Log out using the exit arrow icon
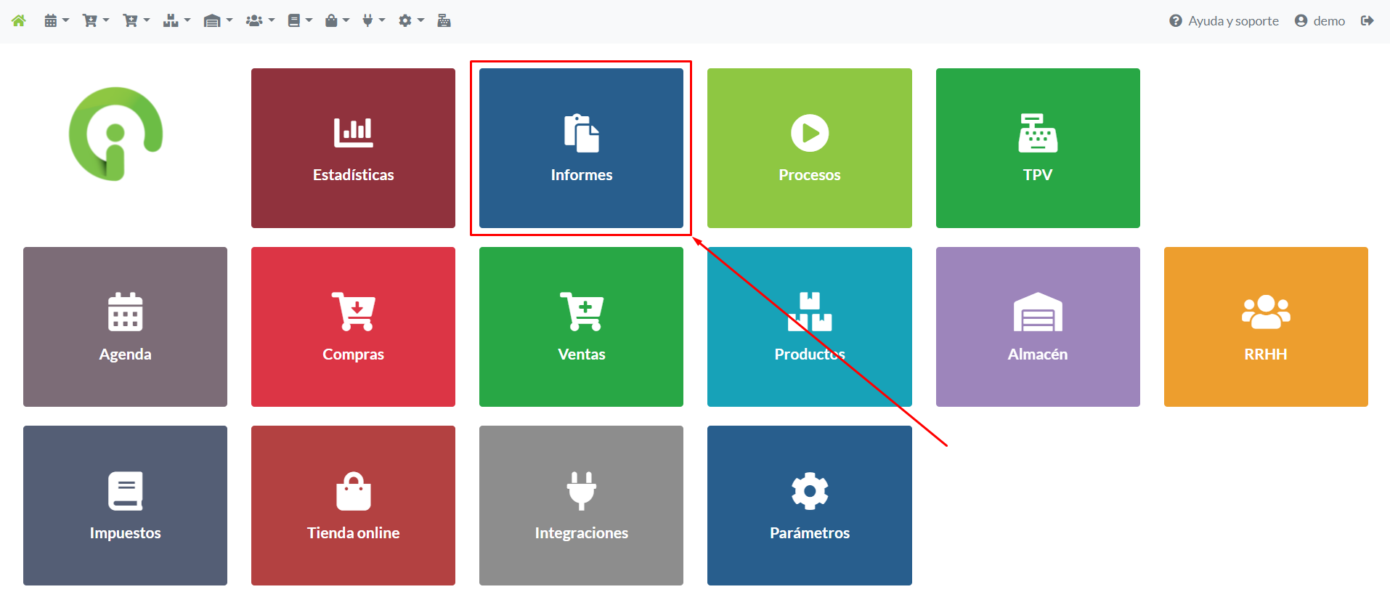Viewport: 1390px width, 600px height. click(x=1367, y=21)
